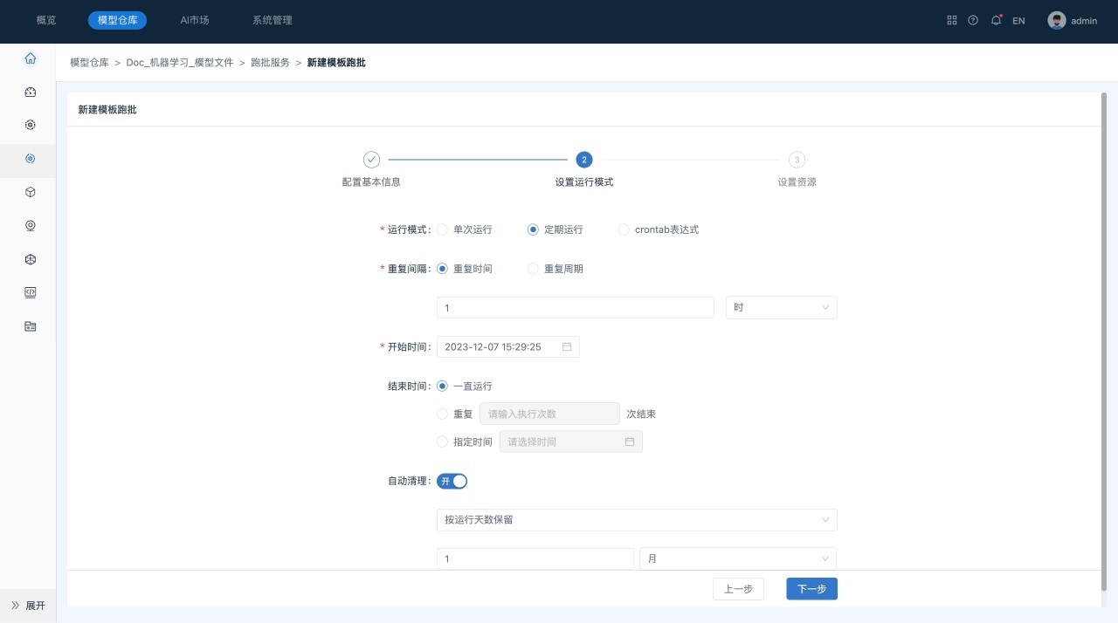Click the code monitor icon in sidebar
Image resolution: width=1118 pixels, height=623 pixels.
(31, 292)
